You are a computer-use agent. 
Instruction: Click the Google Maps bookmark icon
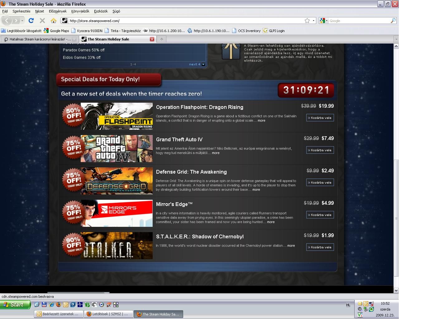[46, 30]
